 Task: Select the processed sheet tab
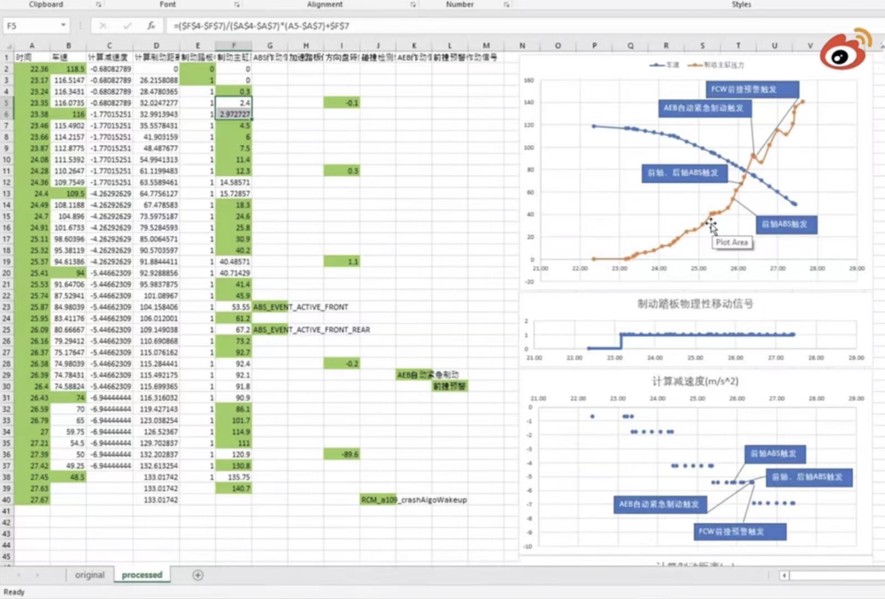142,575
